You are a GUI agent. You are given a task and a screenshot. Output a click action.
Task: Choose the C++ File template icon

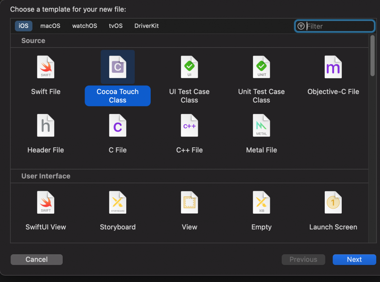[189, 126]
